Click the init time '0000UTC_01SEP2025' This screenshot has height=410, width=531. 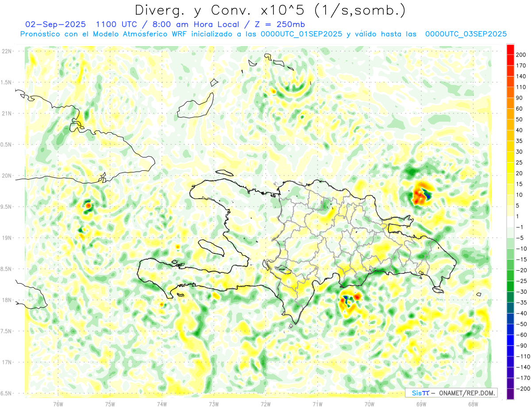pyautogui.click(x=302, y=34)
